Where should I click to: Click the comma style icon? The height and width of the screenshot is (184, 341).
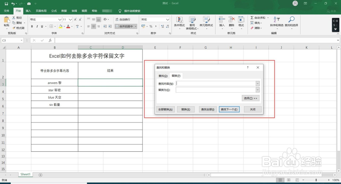pyautogui.click(x=156, y=27)
